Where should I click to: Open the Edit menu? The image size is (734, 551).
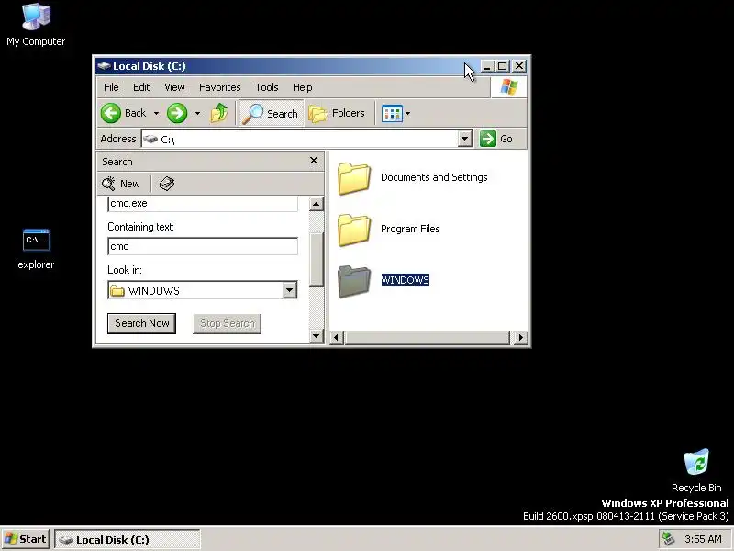141,87
